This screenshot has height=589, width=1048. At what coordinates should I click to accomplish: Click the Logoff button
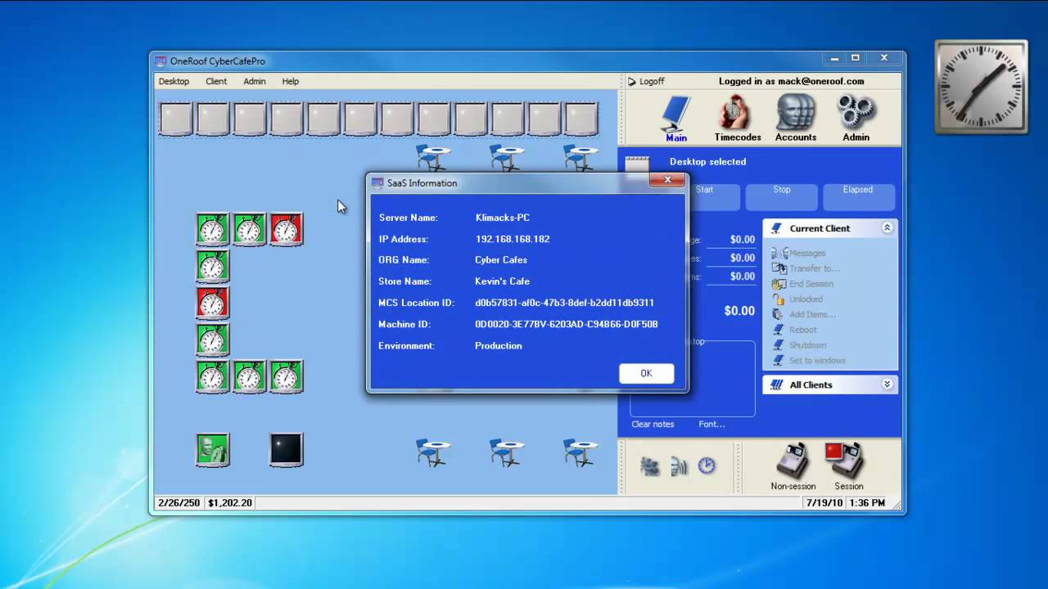point(646,81)
